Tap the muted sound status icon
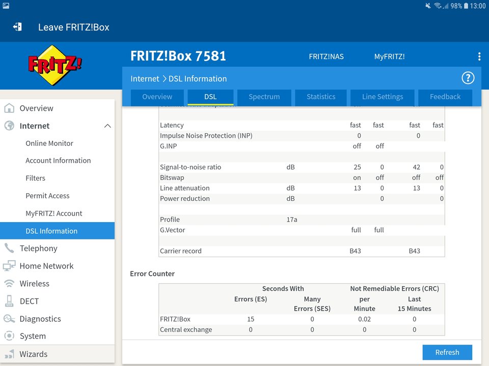 click(428, 6)
